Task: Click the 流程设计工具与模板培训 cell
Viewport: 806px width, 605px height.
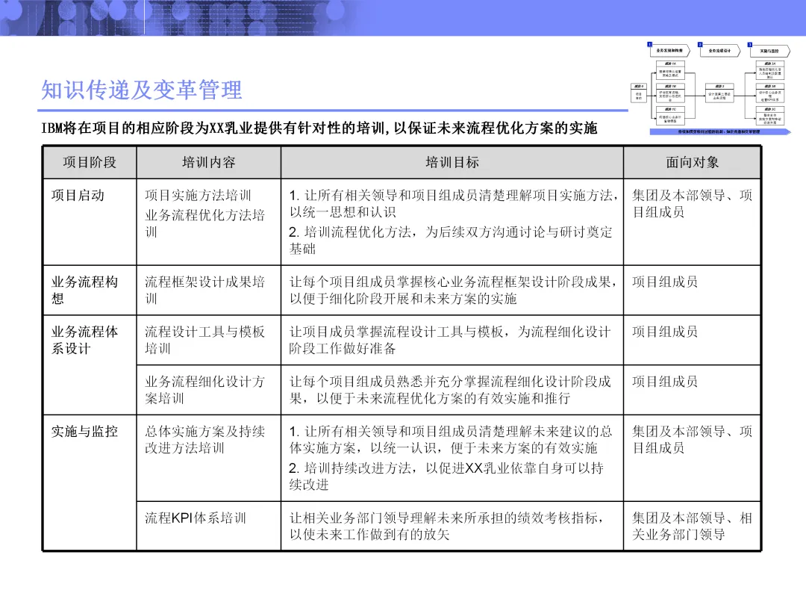Action: pyautogui.click(x=209, y=340)
